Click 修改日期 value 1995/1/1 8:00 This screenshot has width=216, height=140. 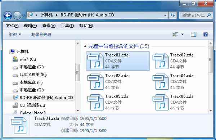pyautogui.click(x=93, y=118)
